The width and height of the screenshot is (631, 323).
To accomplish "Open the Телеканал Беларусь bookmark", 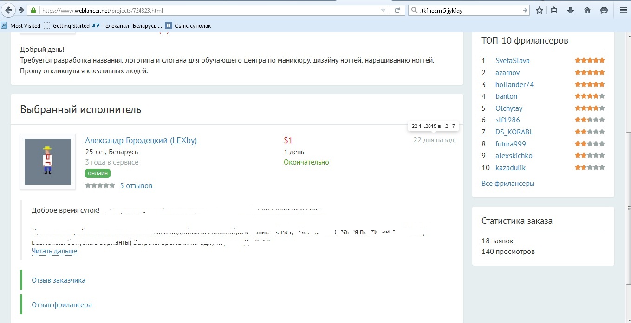I will point(128,26).
